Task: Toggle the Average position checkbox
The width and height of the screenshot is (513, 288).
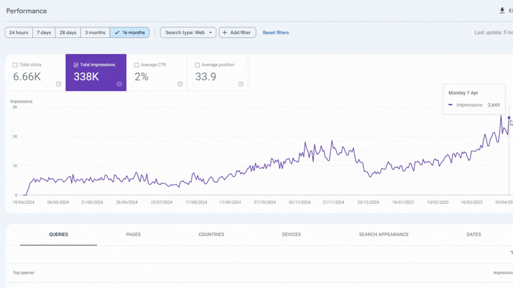Action: pyautogui.click(x=198, y=65)
